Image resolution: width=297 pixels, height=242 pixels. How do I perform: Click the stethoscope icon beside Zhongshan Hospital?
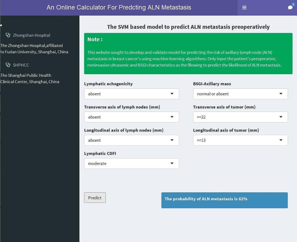pos(8,35)
